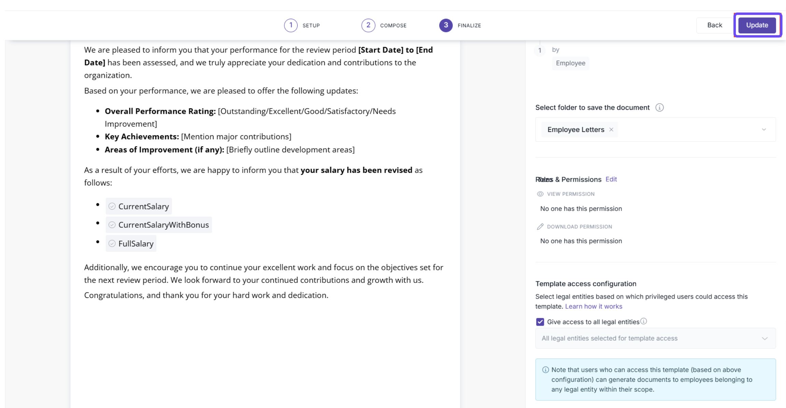Click the Download Permission pencil icon
The height and width of the screenshot is (408, 786).
(540, 227)
